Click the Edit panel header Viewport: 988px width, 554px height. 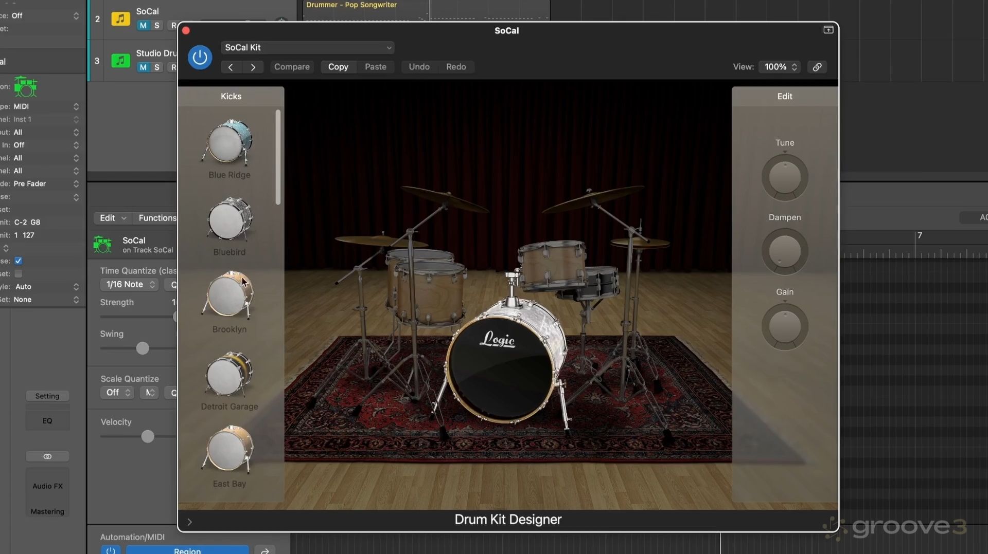[784, 96]
